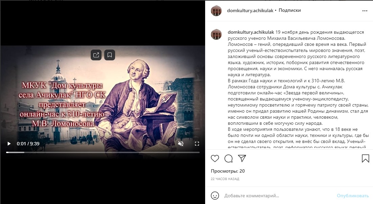Click the header profile avatar
This screenshot has height=204, width=373.
coord(216,11)
